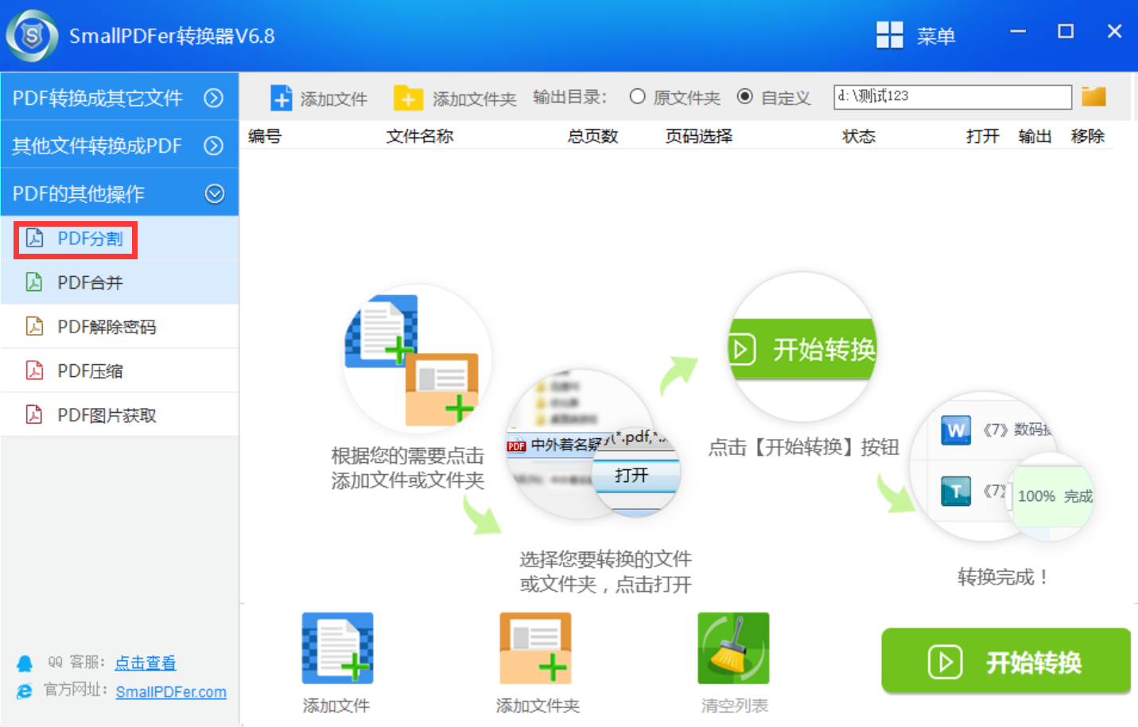The height and width of the screenshot is (727, 1138).
Task: Click the SmallPDFer shield logo icon
Action: click(x=32, y=36)
